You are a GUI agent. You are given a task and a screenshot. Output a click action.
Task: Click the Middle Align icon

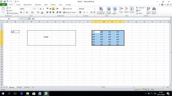point(50,9)
